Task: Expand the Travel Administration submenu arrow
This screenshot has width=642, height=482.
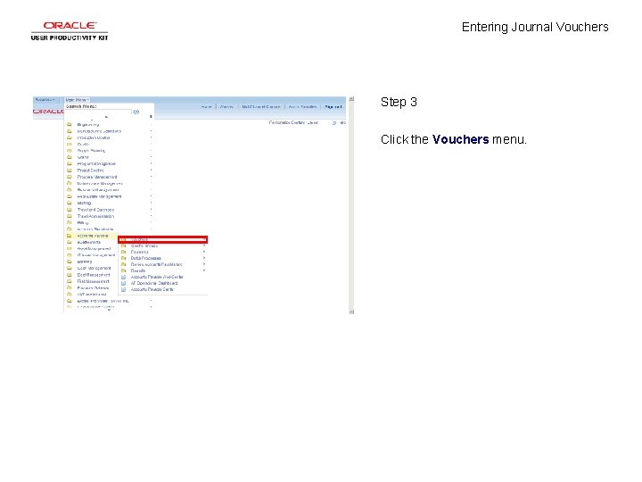Action: (151, 216)
